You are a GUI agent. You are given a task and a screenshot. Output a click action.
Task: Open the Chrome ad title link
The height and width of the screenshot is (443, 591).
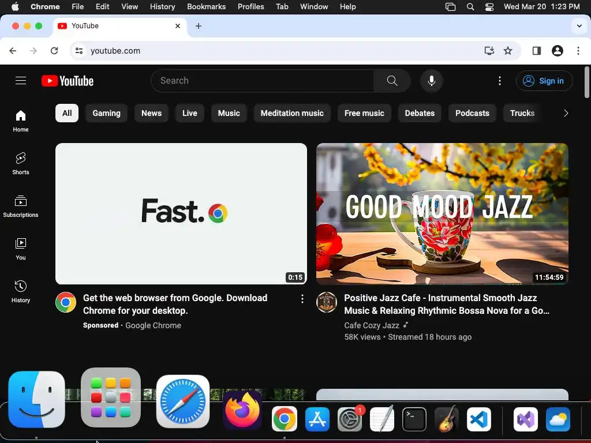[x=175, y=304]
